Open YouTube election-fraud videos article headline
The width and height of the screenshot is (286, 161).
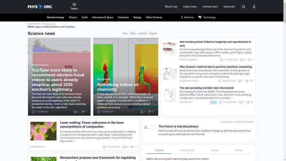[58, 80]
